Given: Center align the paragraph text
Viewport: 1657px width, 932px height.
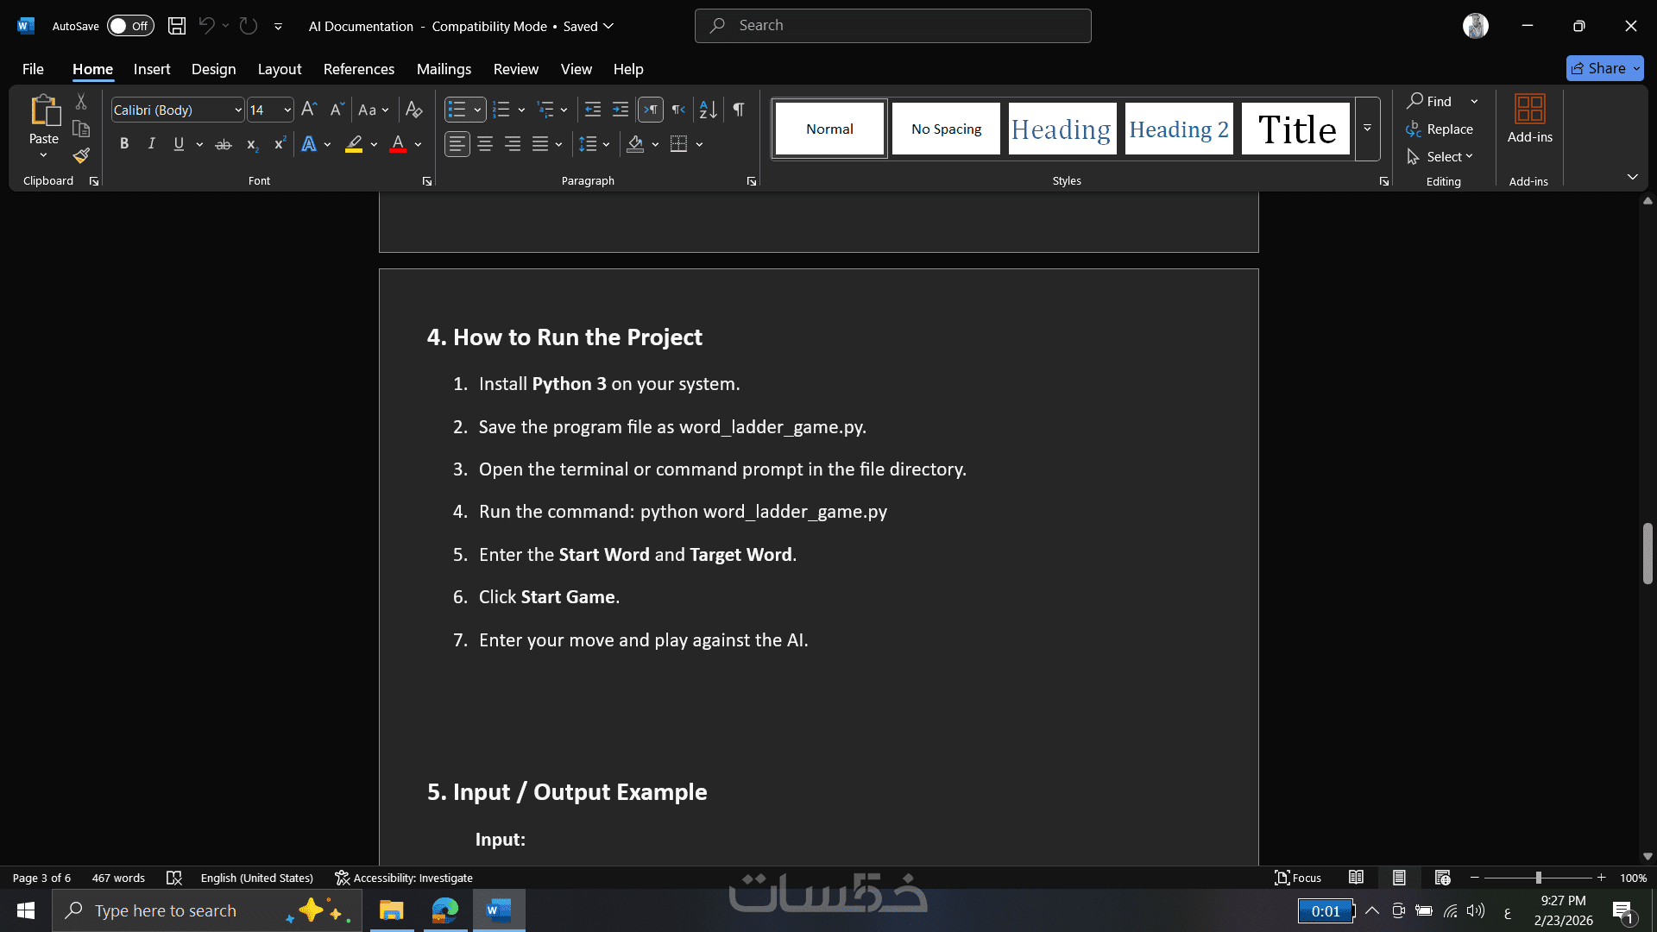Looking at the screenshot, I should pyautogui.click(x=485, y=144).
